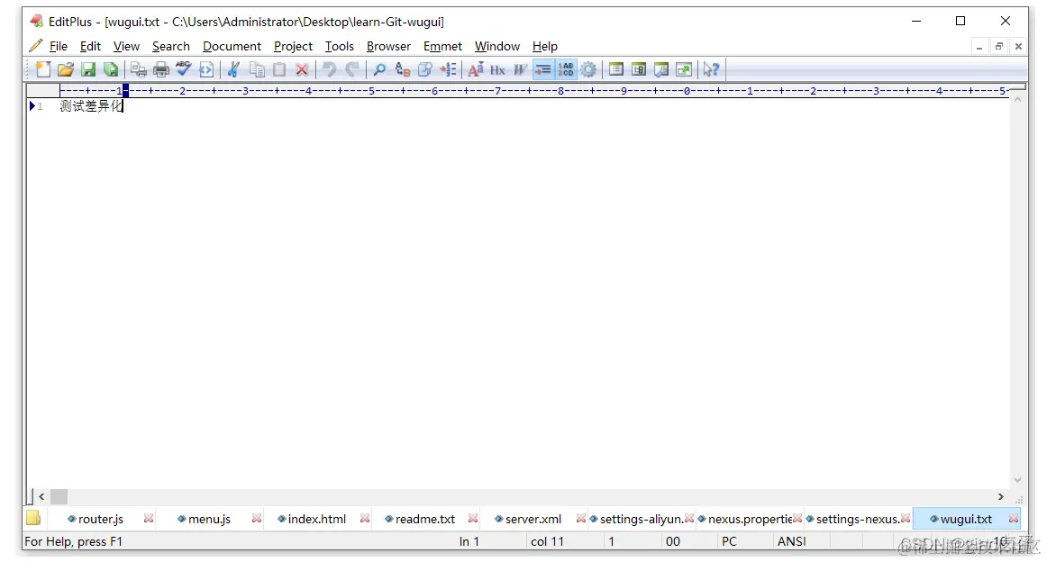Click the Cut scissors icon
This screenshot has width=1047, height=562.
pos(233,69)
